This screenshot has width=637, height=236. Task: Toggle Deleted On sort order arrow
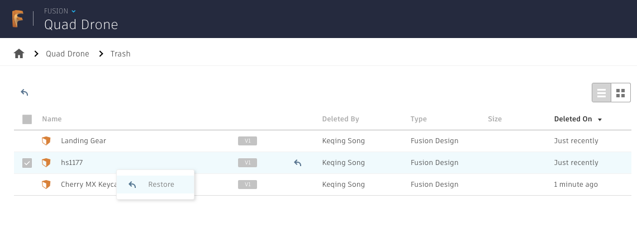coord(600,120)
